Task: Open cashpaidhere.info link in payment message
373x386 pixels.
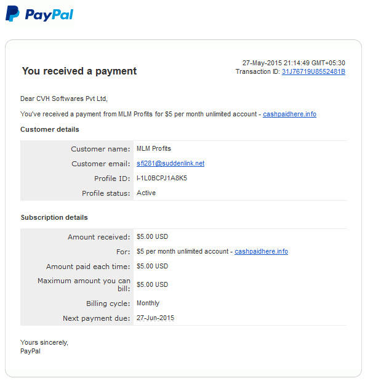Action: click(289, 115)
